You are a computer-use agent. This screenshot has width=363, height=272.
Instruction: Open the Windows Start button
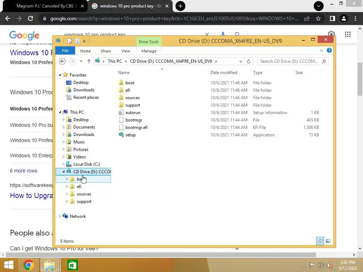[x=9, y=265]
